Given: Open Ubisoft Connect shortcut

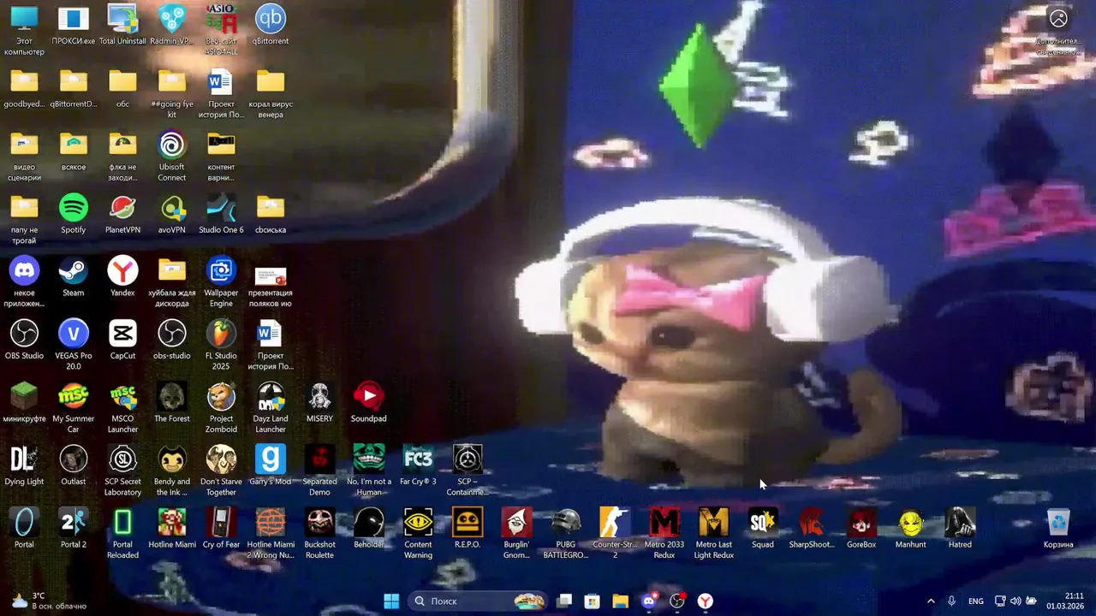Looking at the screenshot, I should point(172,157).
